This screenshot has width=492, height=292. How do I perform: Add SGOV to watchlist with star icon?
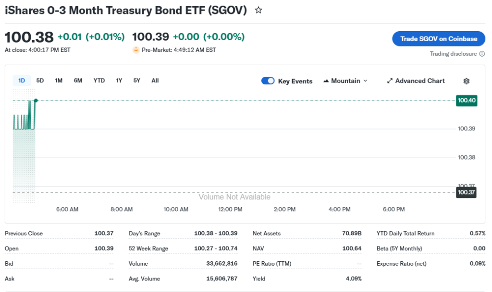(x=258, y=10)
